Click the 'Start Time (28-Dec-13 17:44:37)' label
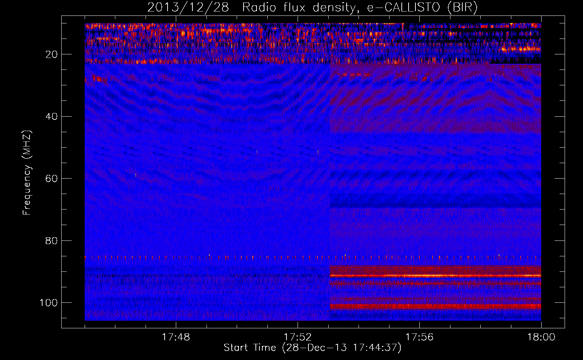This screenshot has height=360, width=583. pos(312,348)
